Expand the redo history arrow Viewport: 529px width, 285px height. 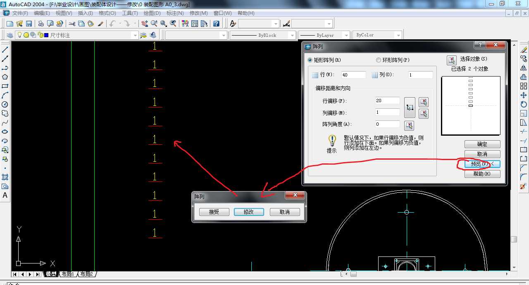pyautogui.click(x=135, y=24)
